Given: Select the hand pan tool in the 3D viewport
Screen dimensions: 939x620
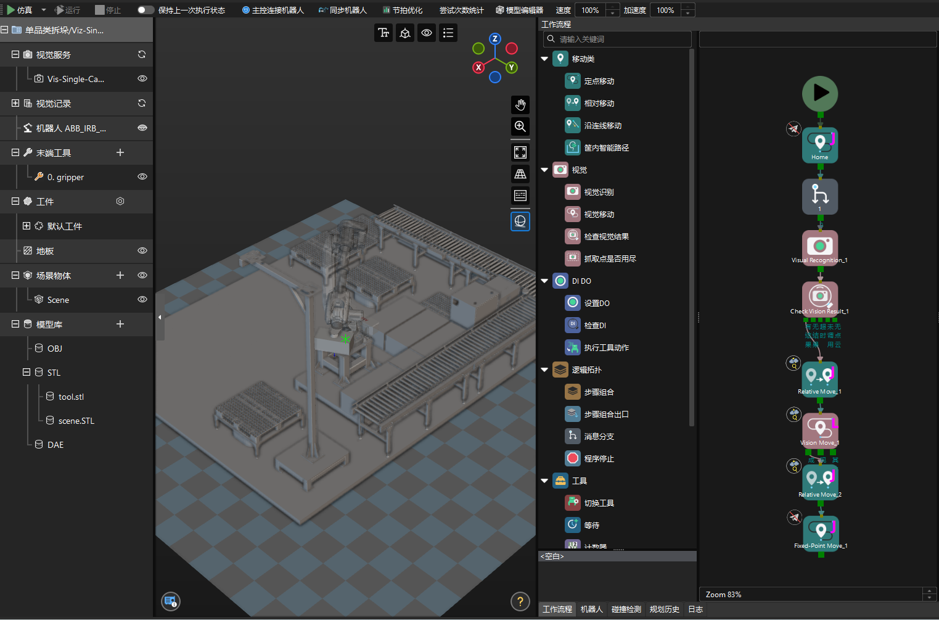Looking at the screenshot, I should (x=520, y=105).
